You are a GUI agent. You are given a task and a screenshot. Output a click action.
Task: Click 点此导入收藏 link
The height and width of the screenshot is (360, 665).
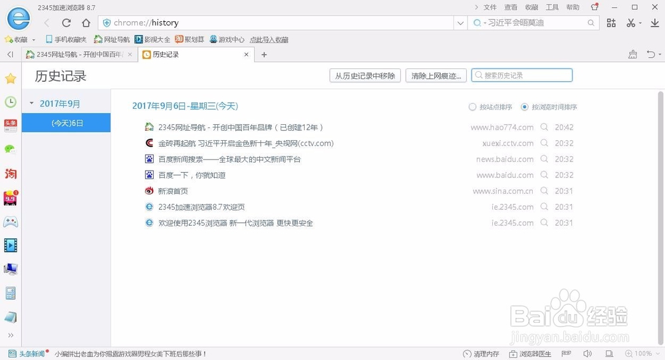[269, 39]
